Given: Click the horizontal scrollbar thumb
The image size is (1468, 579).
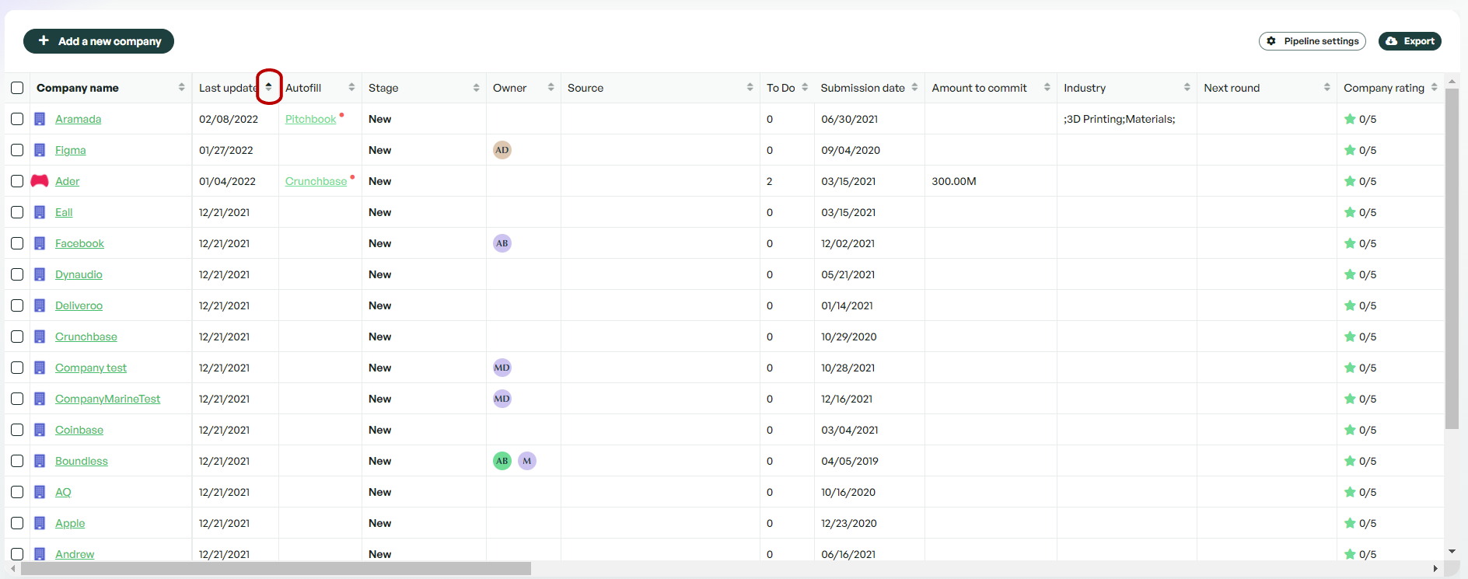Looking at the screenshot, I should coord(276,569).
